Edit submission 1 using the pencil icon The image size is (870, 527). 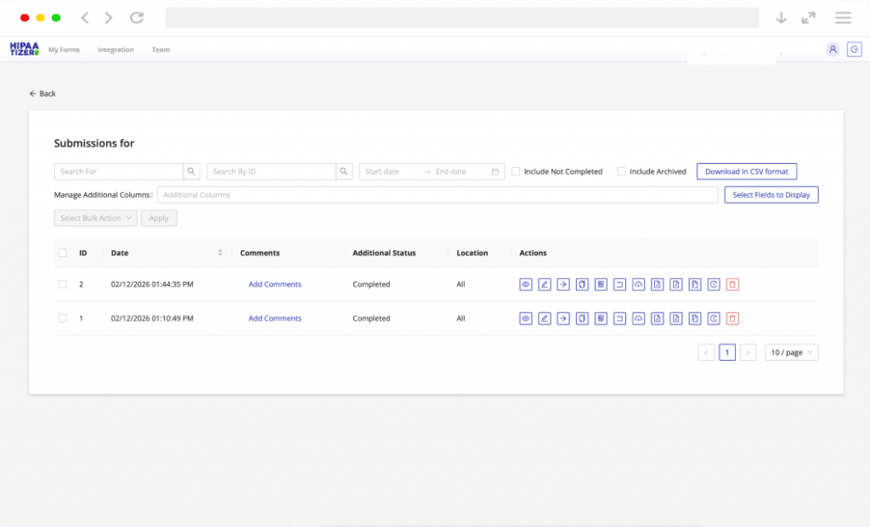(544, 318)
